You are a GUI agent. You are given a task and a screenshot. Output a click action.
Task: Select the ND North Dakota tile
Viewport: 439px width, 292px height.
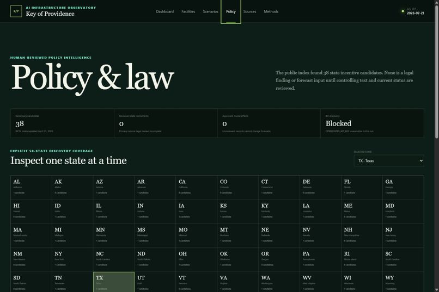tap(155, 259)
